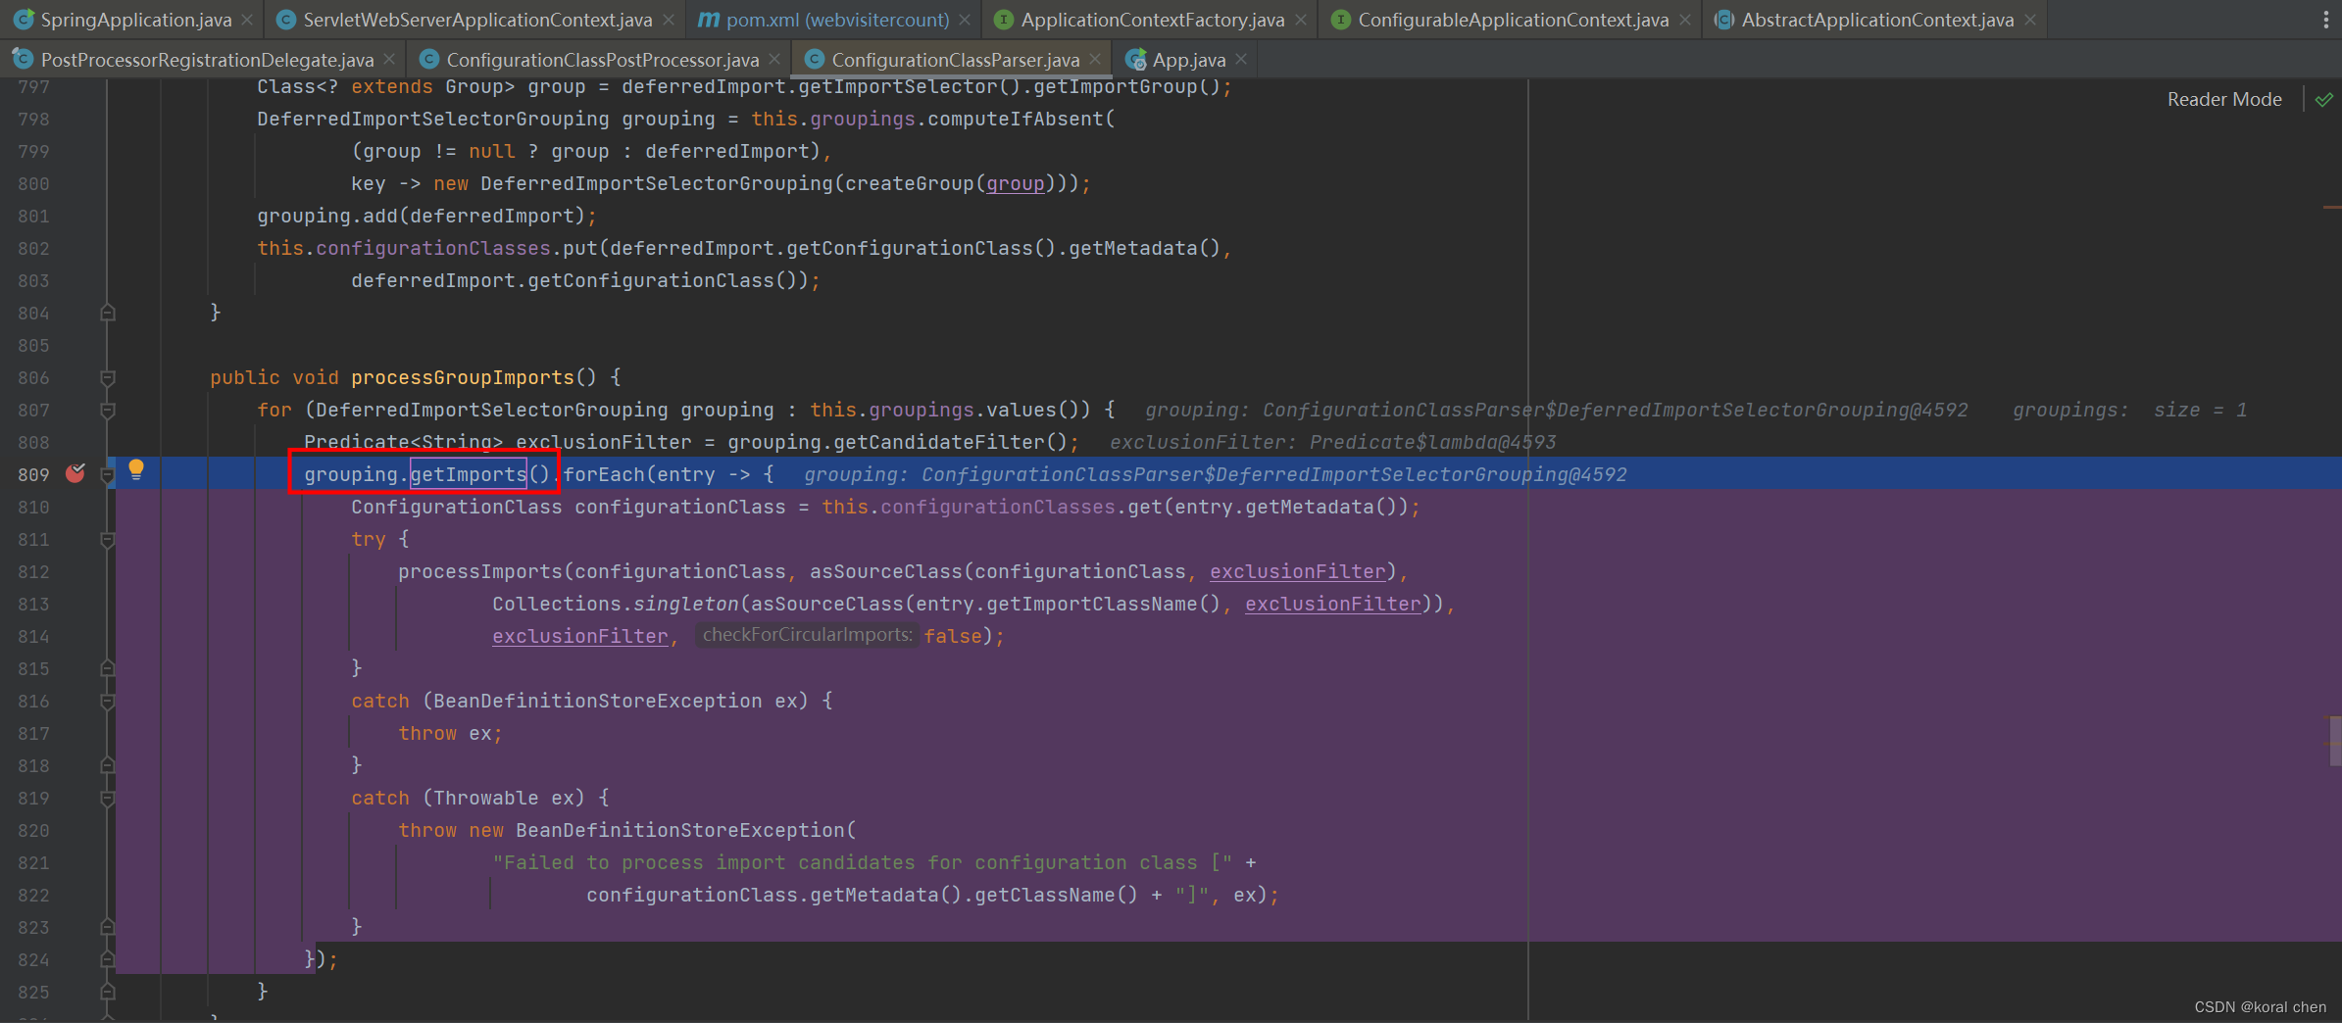2342x1023 pixels.
Task: Click underlined exclusionFilter on line 814
Action: tap(580, 637)
